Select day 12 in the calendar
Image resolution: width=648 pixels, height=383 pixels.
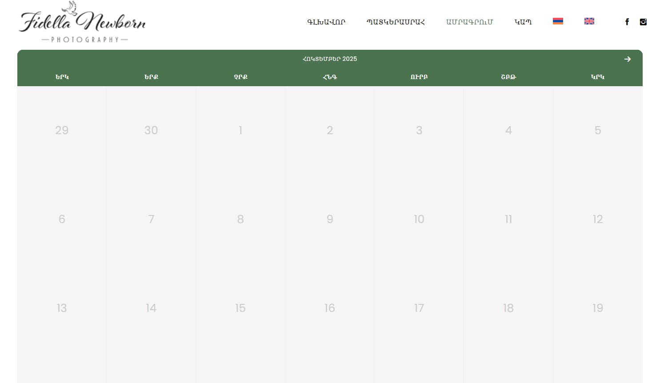(597, 219)
